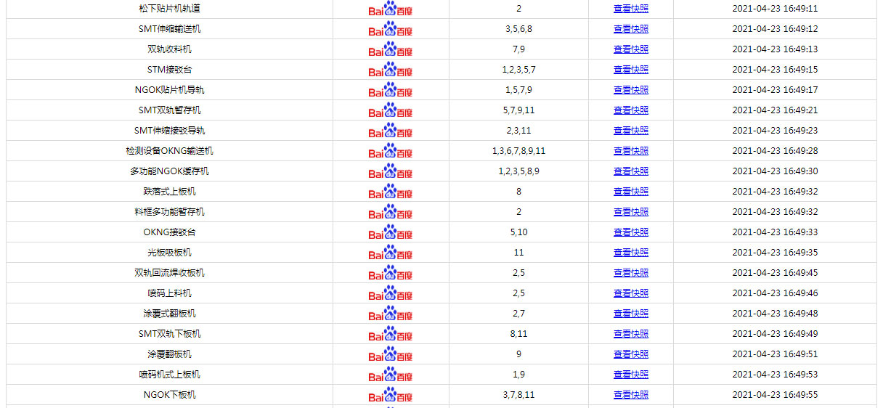Open 查看快照 link for SMT伸缩接驳导轨
Image resolution: width=883 pixels, height=408 pixels.
pyautogui.click(x=631, y=131)
